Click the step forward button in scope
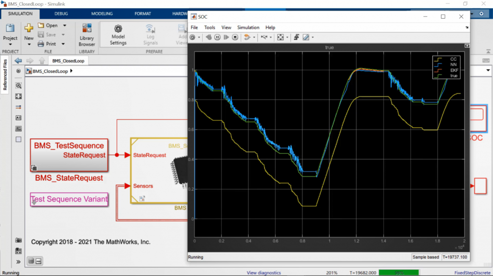Screen dimensions: 493x276 click(x=226, y=37)
